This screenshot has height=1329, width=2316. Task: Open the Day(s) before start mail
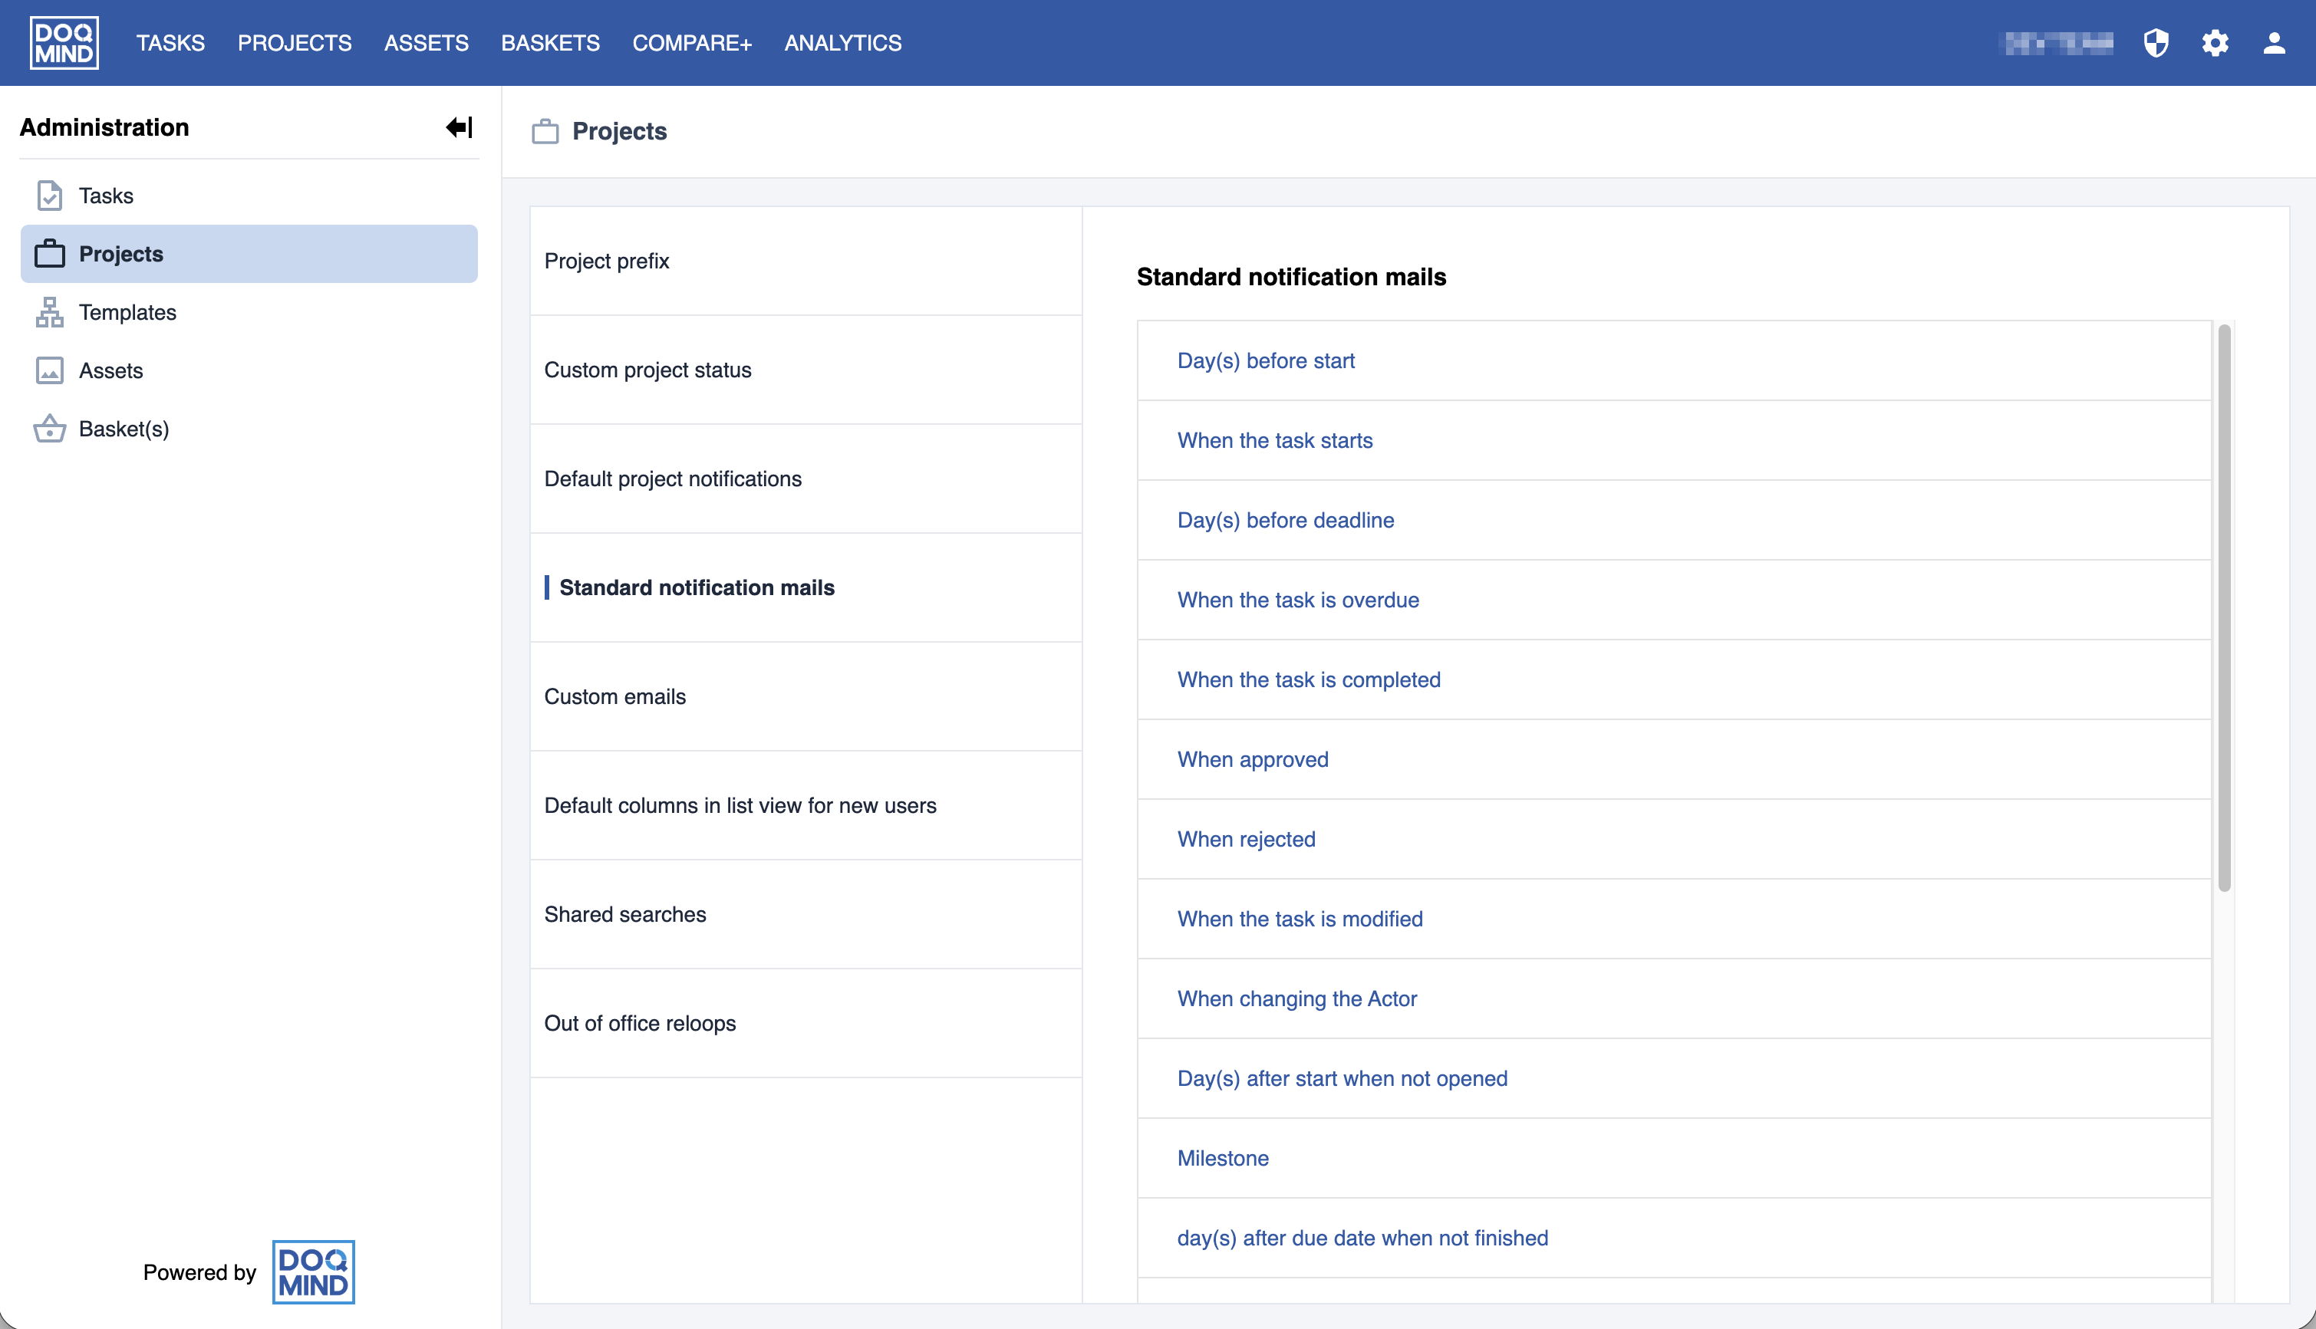[1265, 360]
